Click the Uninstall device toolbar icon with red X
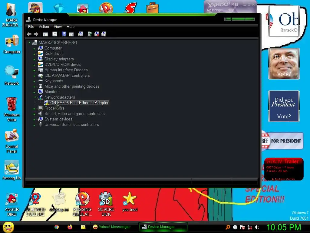 click(x=97, y=34)
